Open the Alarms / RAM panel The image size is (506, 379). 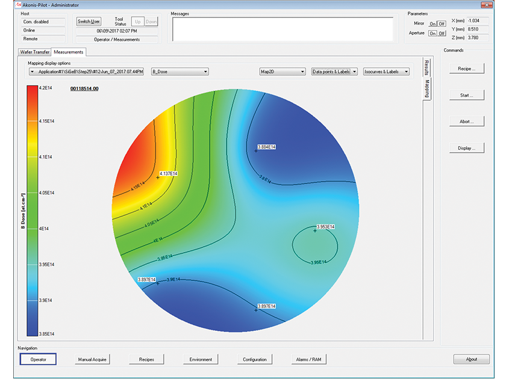[x=308, y=359]
